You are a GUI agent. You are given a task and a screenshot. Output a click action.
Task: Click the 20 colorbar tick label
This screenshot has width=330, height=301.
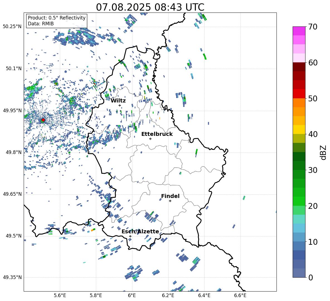point(313,206)
